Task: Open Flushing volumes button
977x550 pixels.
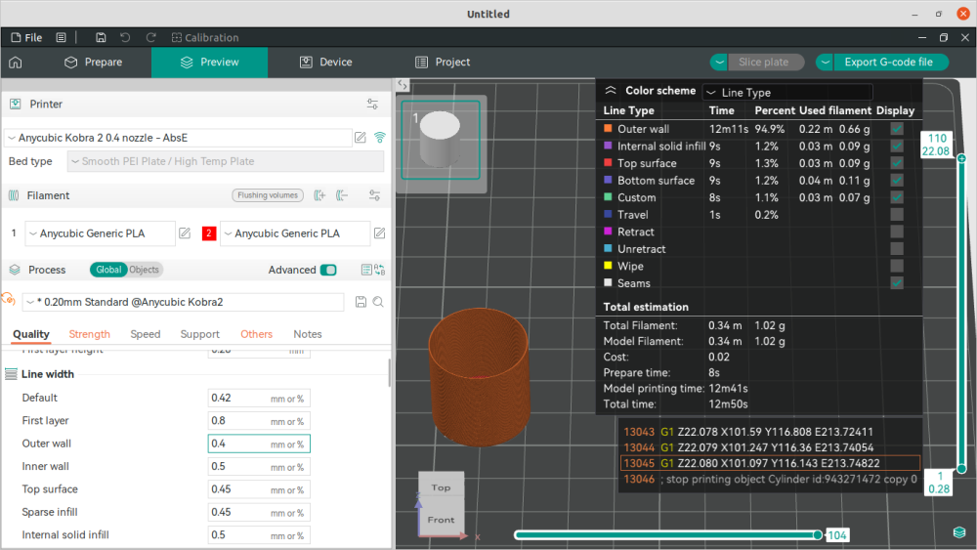Action: (x=268, y=195)
